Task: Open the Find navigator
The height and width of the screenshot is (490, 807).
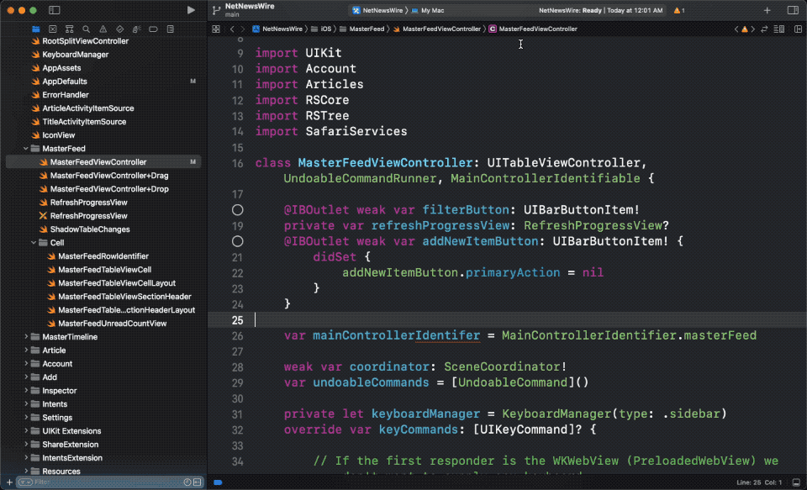Action: (x=87, y=29)
